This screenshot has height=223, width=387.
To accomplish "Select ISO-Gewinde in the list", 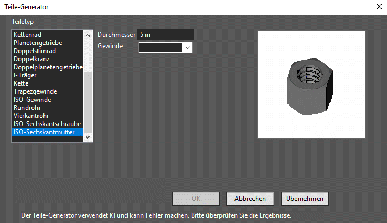I will pos(48,100).
